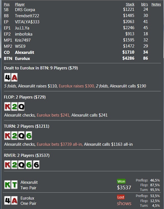164x209 pixels.
Task: Click the black Queen card in the flop
Action: [x=21, y=107]
